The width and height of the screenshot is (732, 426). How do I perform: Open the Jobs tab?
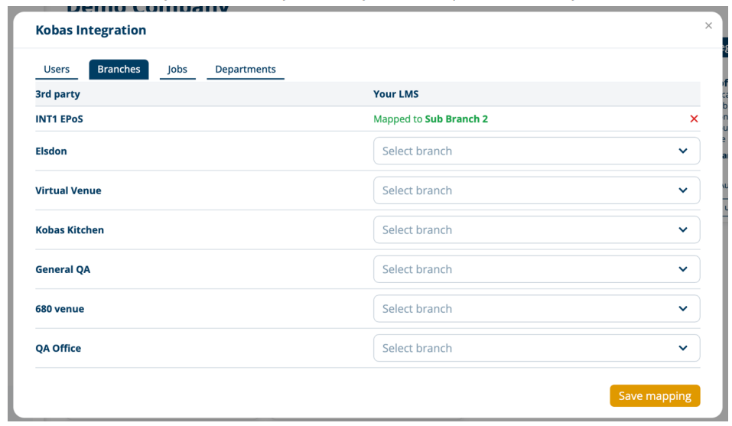(177, 70)
